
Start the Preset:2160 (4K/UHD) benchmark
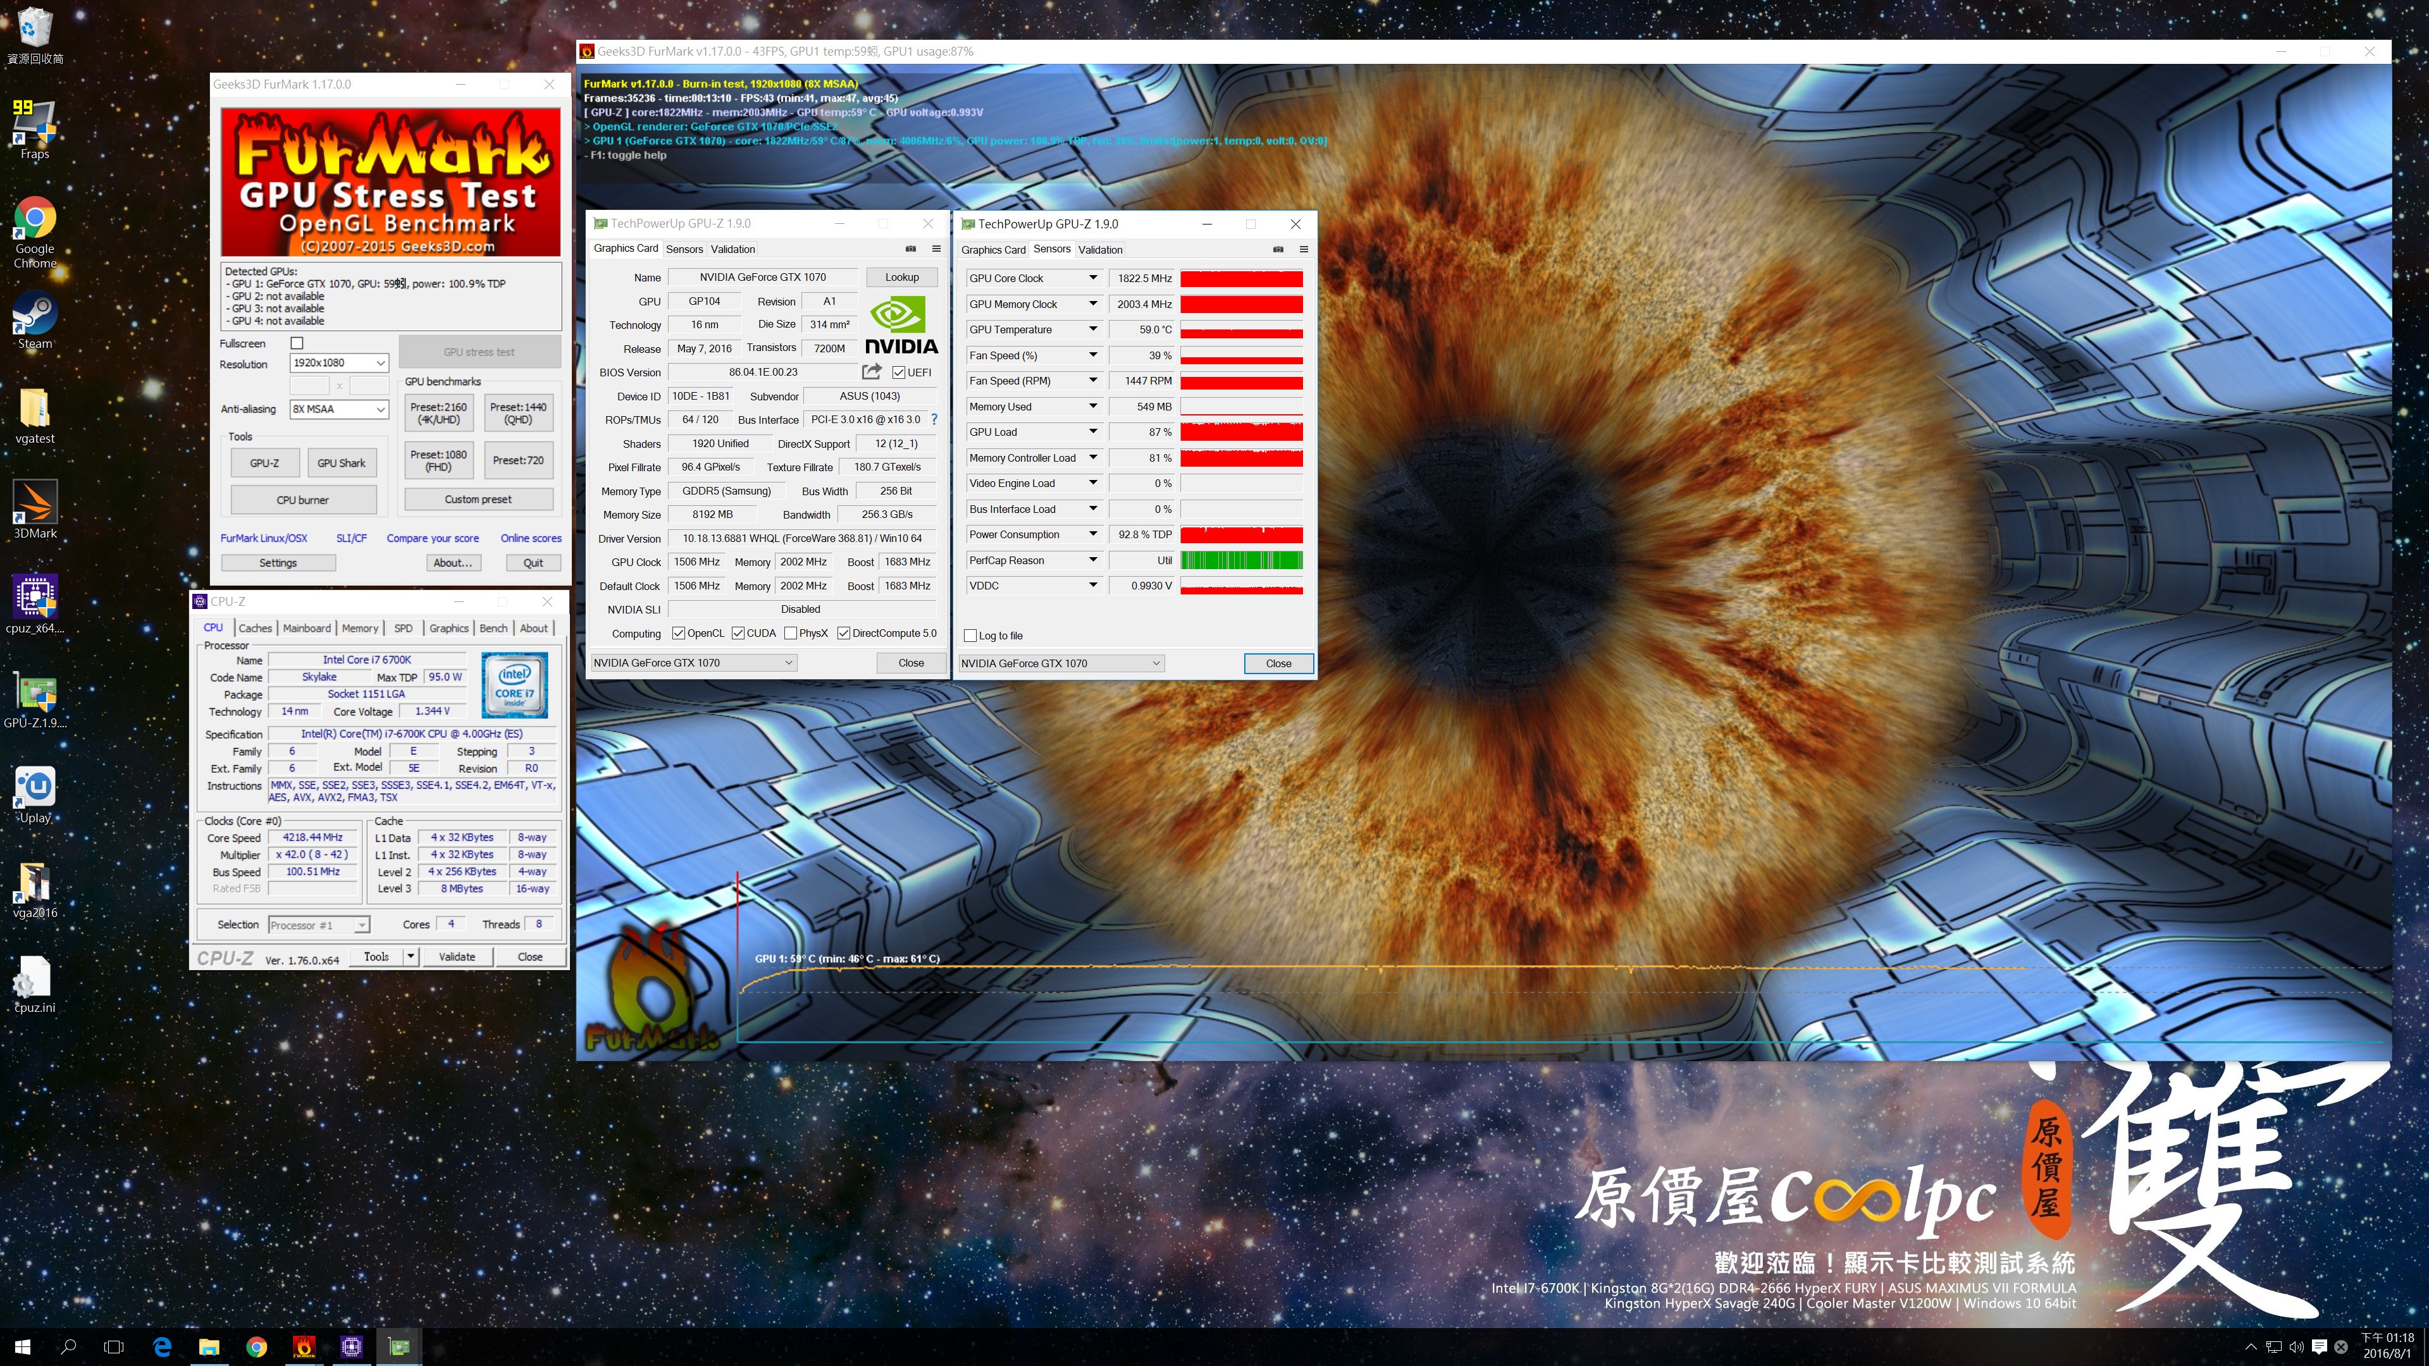pyautogui.click(x=438, y=413)
